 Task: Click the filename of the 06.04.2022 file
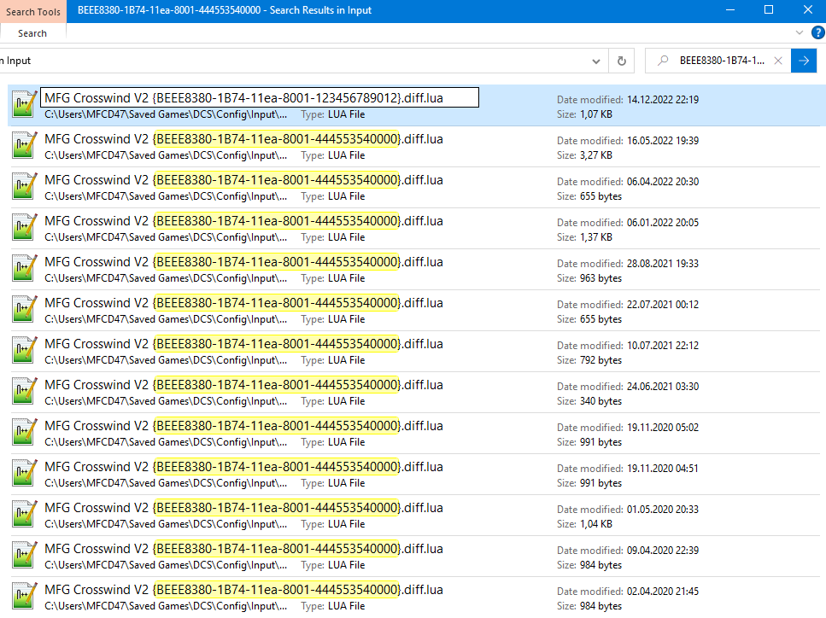[x=244, y=180]
